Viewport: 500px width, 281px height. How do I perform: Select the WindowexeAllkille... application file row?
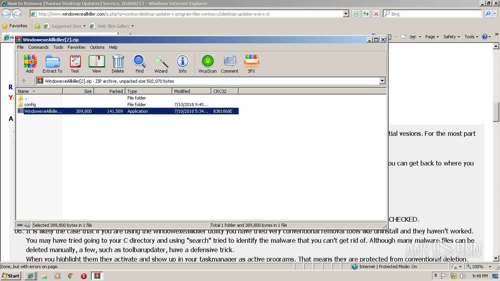(x=127, y=111)
